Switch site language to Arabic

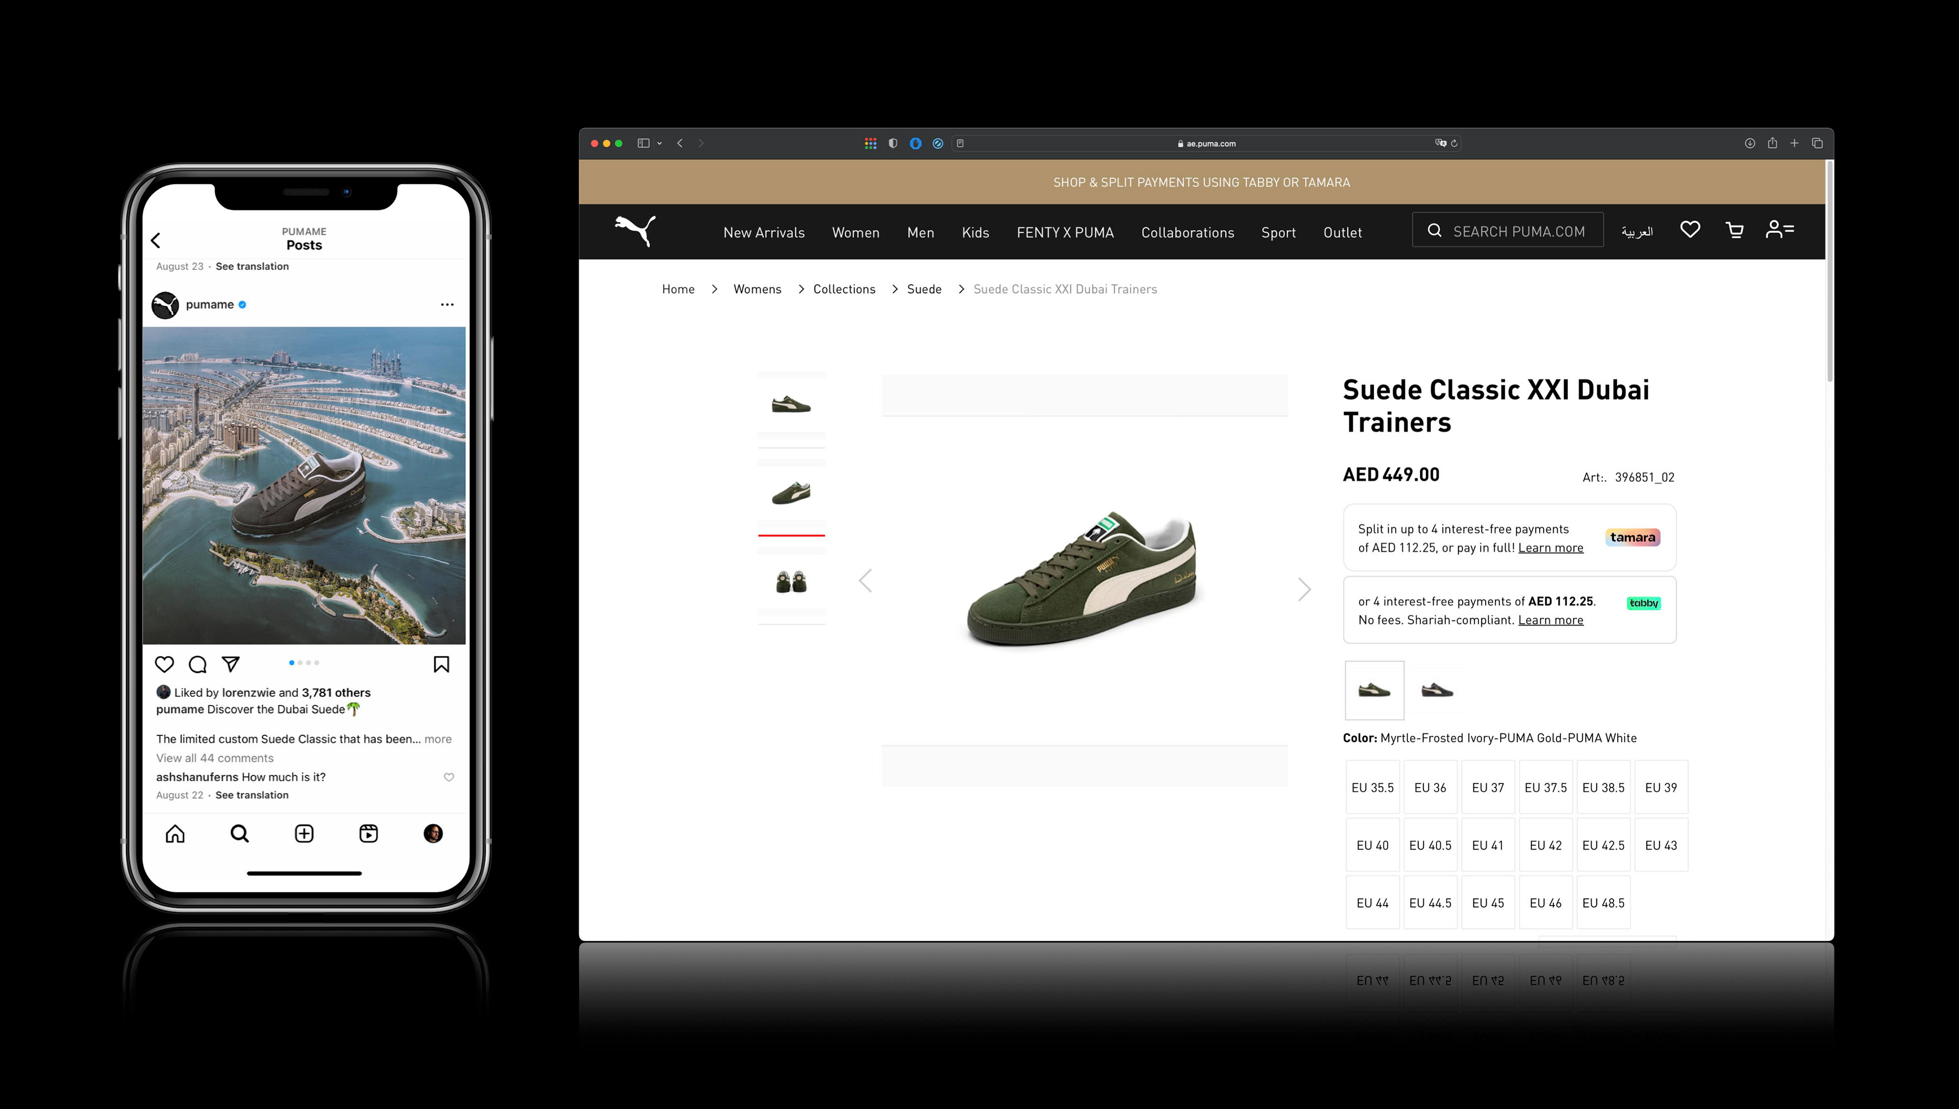click(1638, 231)
